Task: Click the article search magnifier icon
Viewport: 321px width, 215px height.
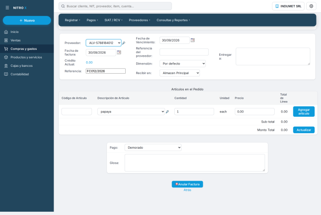Action: (x=167, y=112)
